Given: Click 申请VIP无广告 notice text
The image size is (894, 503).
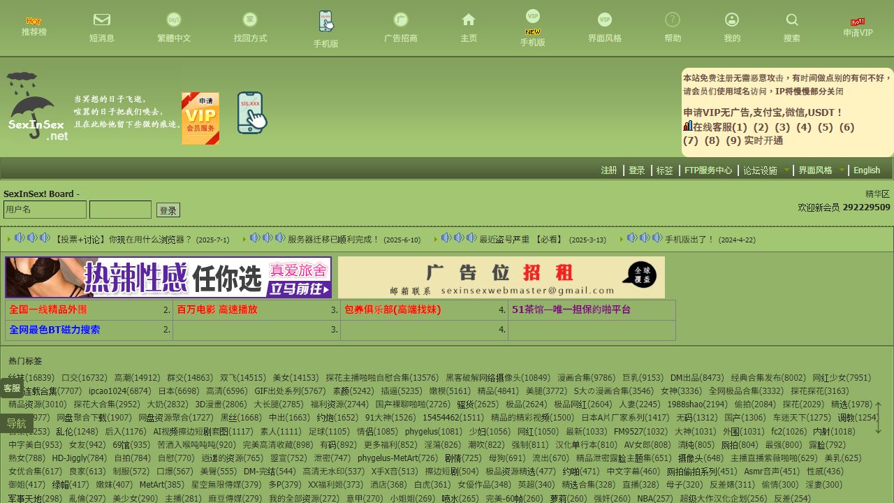Looking at the screenshot, I should pyautogui.click(x=763, y=112).
